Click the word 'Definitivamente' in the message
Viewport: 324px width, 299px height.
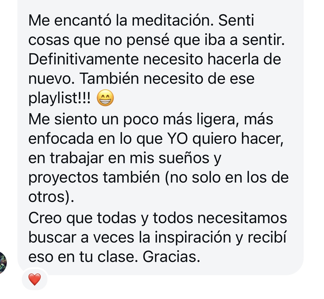click(83, 59)
